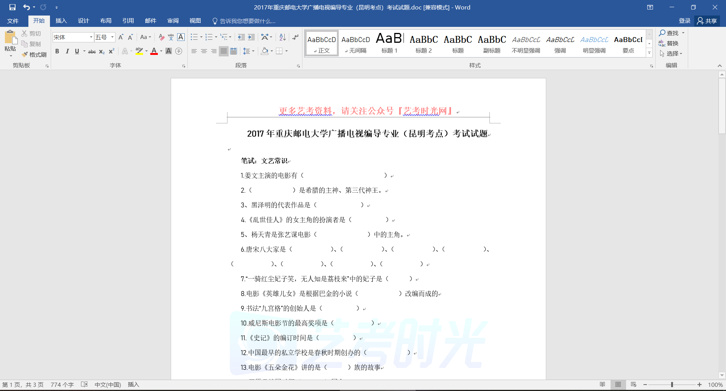
Task: Center-align the paragraph text
Action: [x=204, y=51]
